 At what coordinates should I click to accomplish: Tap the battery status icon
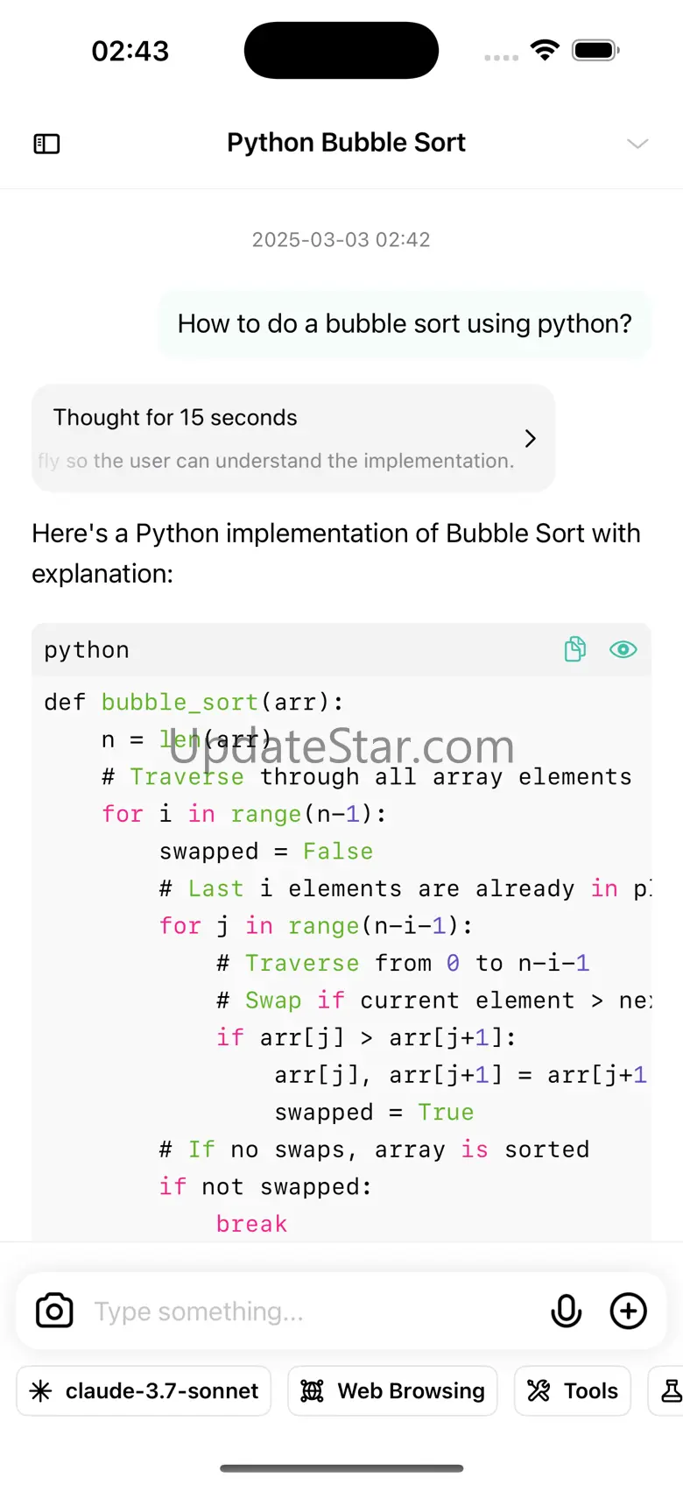(x=595, y=50)
